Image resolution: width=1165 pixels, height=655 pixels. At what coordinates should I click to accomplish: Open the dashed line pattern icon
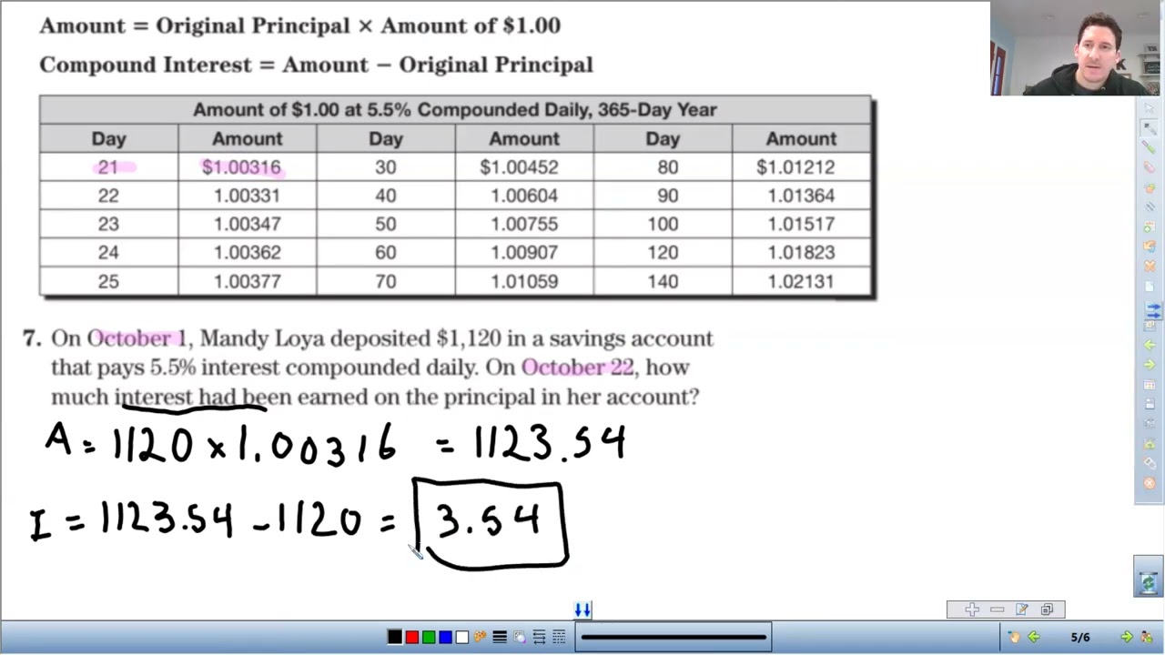pos(559,637)
